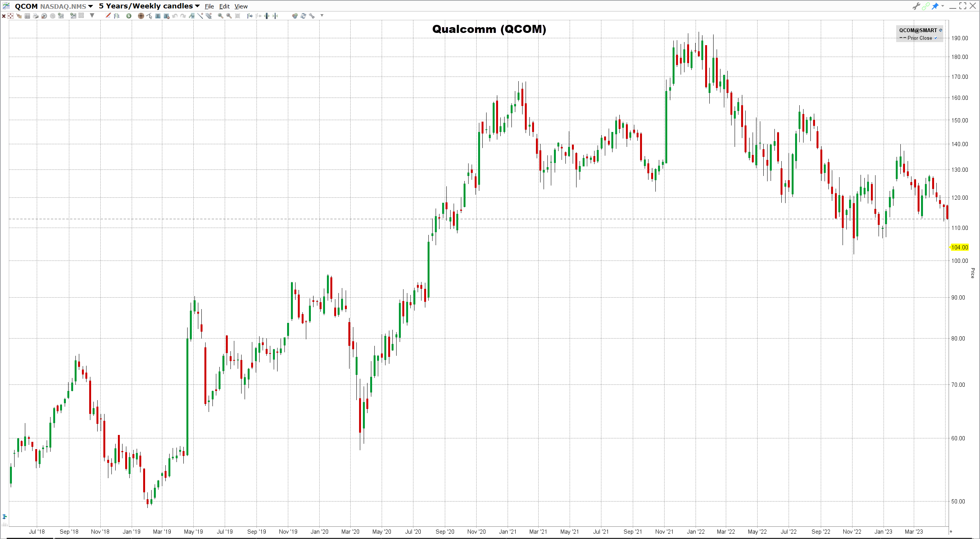This screenshot has width=980, height=539.
Task: Click the compress horizontal bar spacing icon
Action: pos(275,16)
